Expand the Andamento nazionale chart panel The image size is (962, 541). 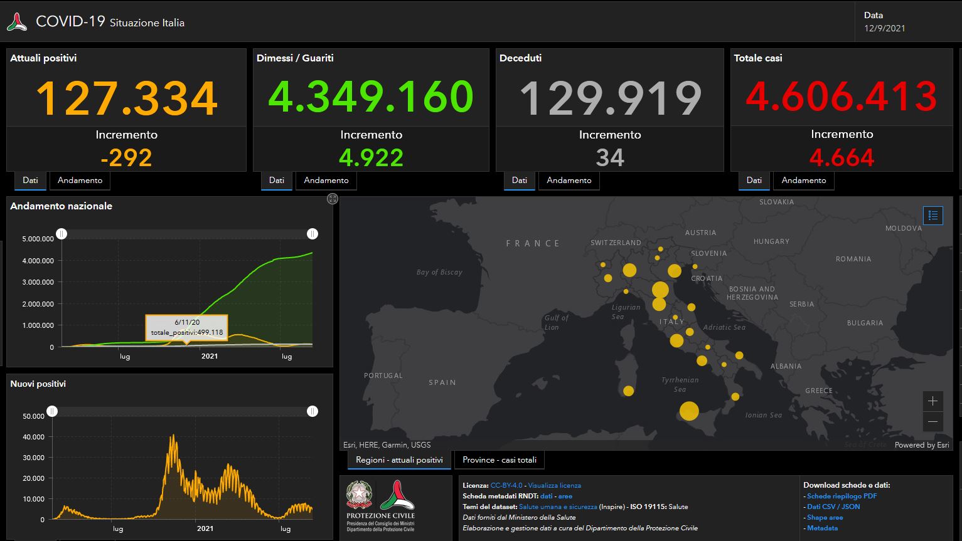(x=333, y=199)
